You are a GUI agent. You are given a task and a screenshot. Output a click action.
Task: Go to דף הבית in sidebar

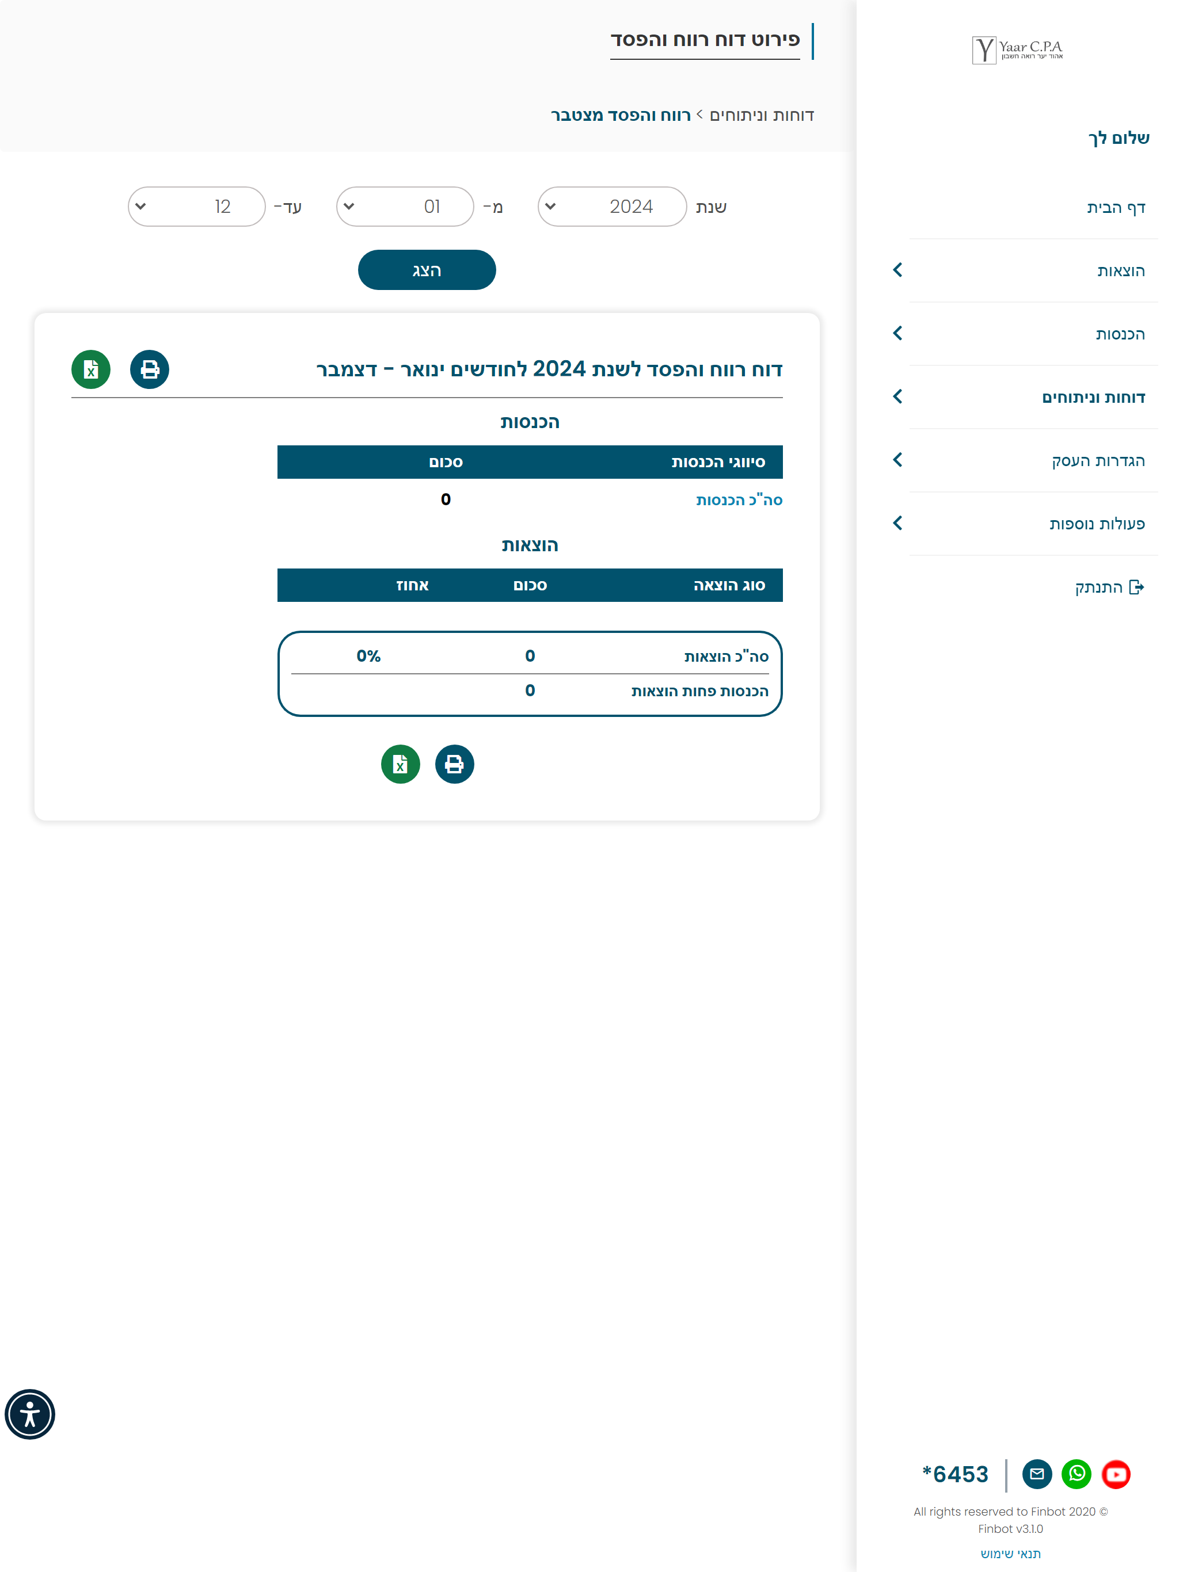tap(1116, 208)
